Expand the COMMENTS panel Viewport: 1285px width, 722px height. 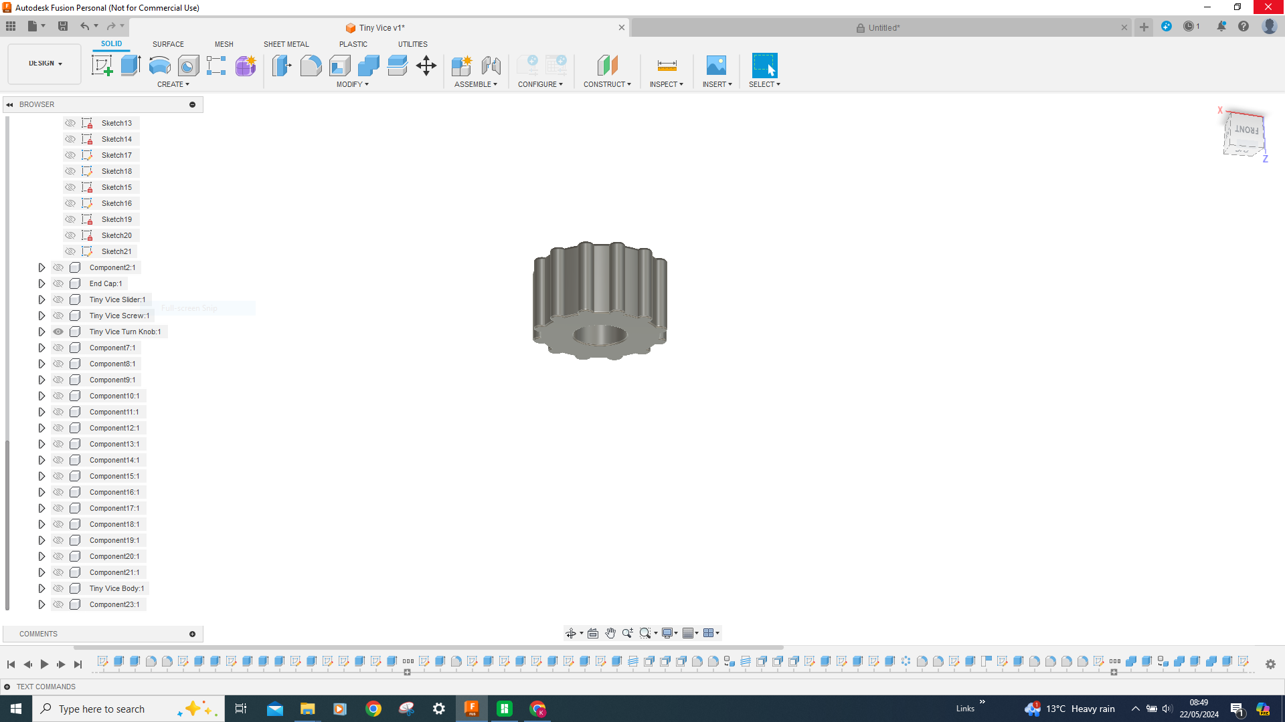pos(193,634)
